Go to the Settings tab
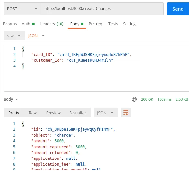Viewport: 189px width, 173px height. click(130, 24)
